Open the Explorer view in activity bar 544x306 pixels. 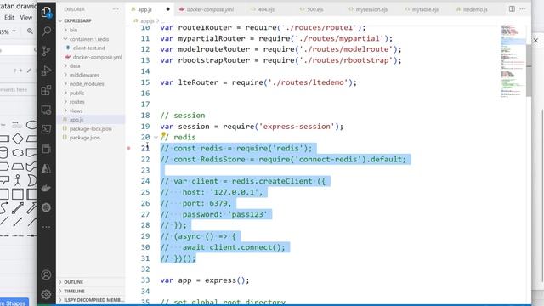(46, 13)
